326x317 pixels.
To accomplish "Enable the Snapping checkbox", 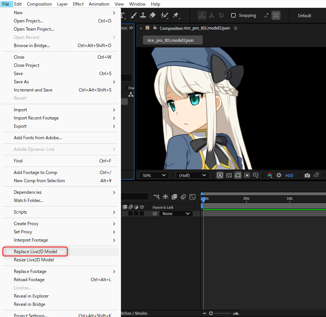I will (233, 15).
